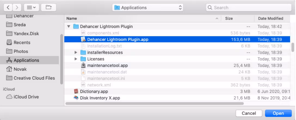This screenshot has width=296, height=120.
Task: Open iCloud Drive from the sidebar
Action: (x=26, y=97)
